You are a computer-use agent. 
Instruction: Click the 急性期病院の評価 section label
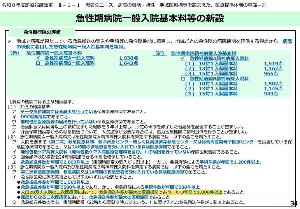[42, 32]
